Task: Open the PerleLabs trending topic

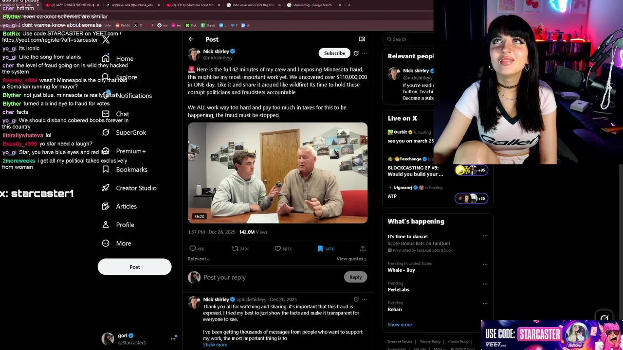Action: pyautogui.click(x=398, y=290)
